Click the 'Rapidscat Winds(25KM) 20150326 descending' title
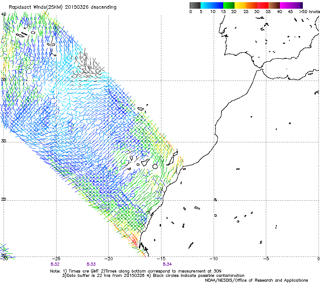322x283 pixels. (x=62, y=7)
